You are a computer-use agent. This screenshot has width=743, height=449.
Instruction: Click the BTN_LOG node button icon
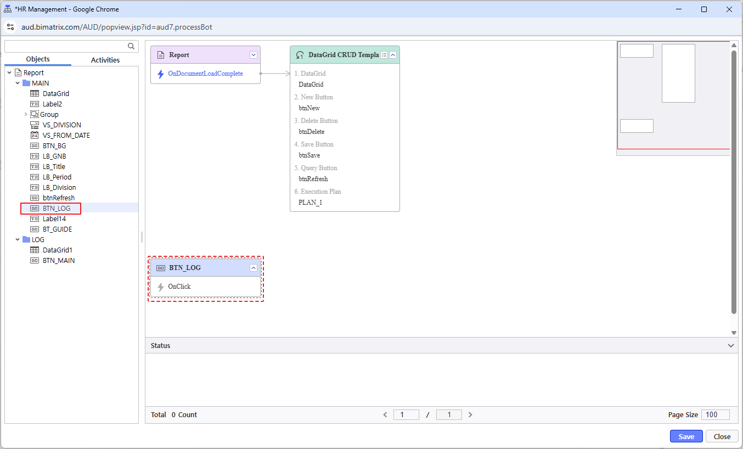161,268
